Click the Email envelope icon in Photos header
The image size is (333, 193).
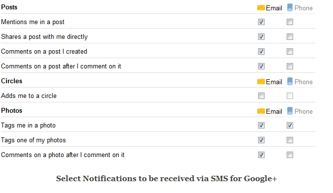tap(261, 111)
